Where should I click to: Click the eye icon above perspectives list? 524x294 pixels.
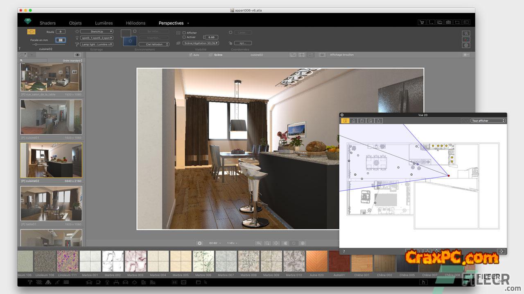coord(77,55)
